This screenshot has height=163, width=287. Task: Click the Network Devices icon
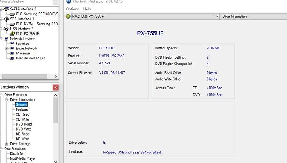coord(6,39)
